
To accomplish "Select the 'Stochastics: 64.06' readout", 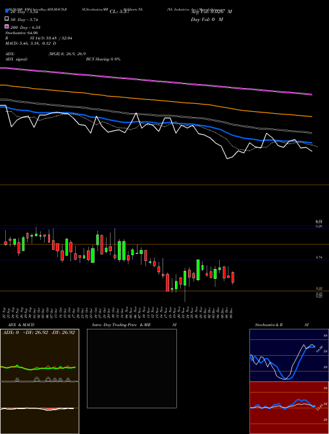I will 22,33.
